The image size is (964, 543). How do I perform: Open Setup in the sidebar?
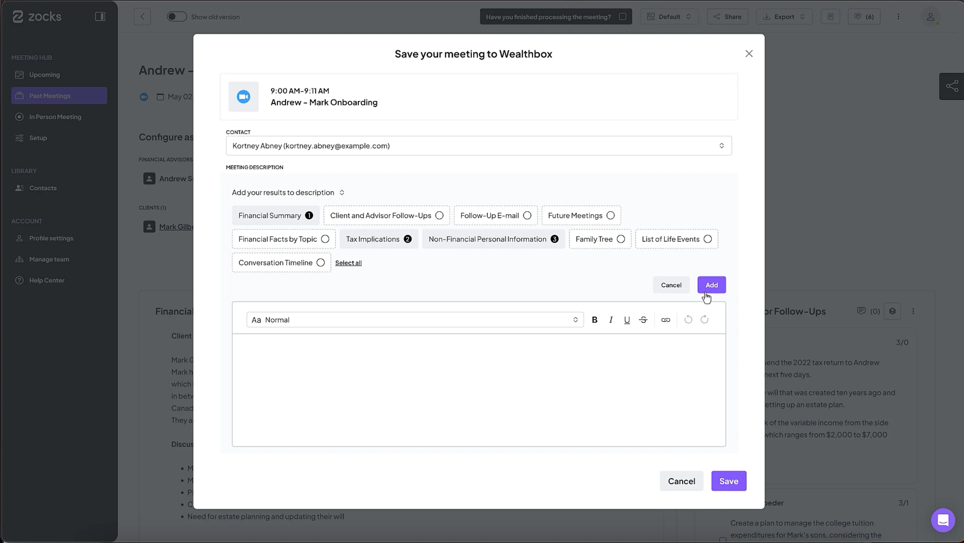(x=59, y=138)
